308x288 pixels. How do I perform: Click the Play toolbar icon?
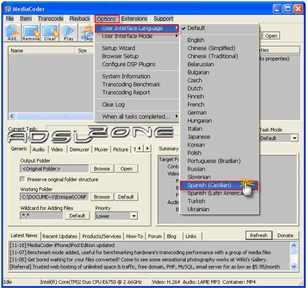[68, 33]
